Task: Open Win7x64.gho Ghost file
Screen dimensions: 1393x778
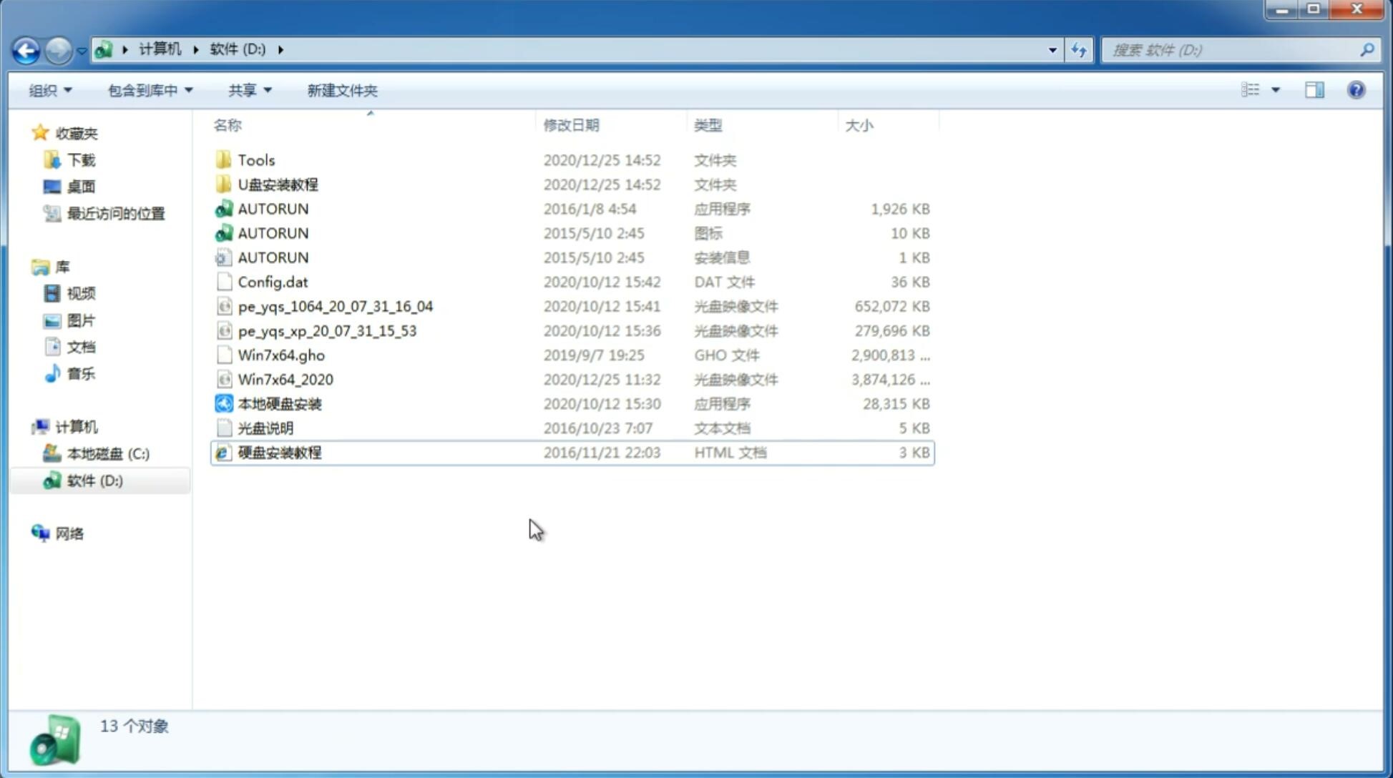Action: point(281,355)
